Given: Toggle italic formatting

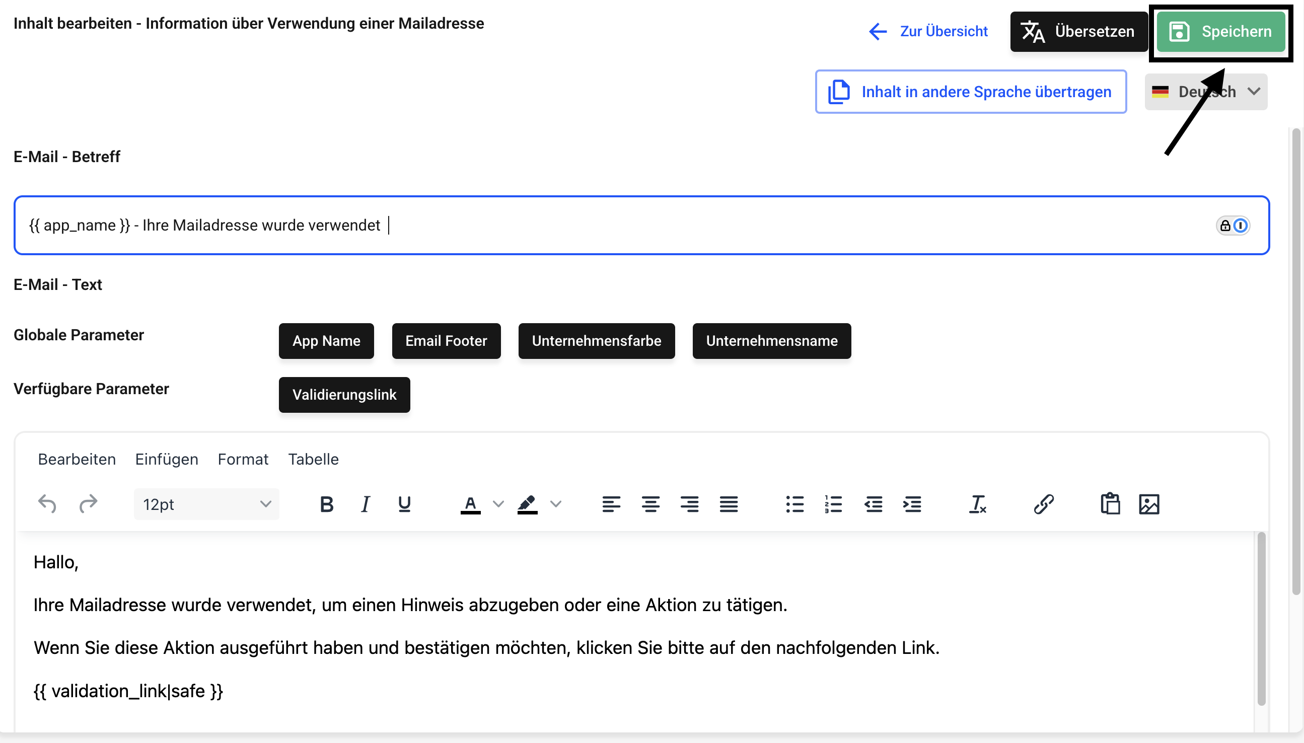Looking at the screenshot, I should click(366, 504).
